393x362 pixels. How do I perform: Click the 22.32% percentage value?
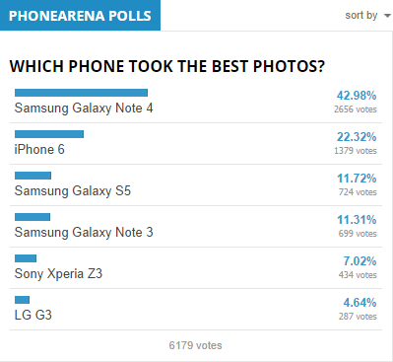click(x=357, y=137)
